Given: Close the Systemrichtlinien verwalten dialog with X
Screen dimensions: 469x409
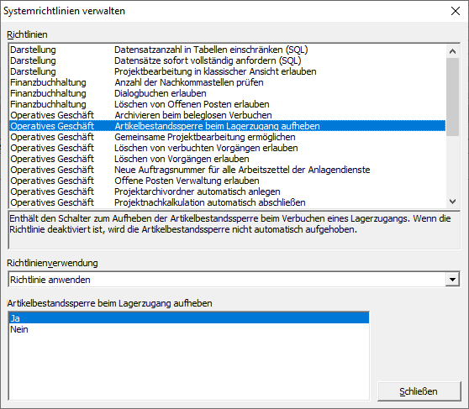Looking at the screenshot, I should click(x=456, y=11).
